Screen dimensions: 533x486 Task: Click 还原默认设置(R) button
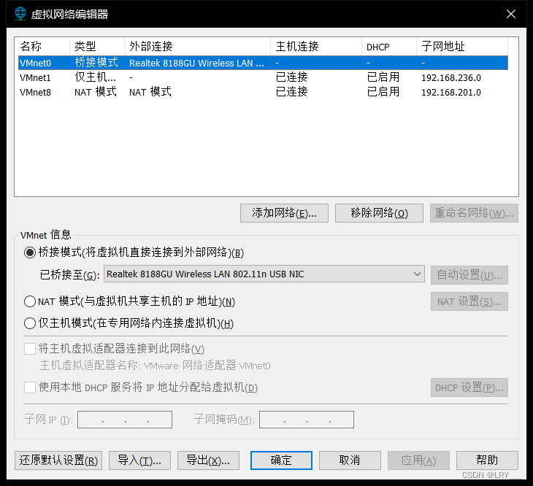click(58, 460)
